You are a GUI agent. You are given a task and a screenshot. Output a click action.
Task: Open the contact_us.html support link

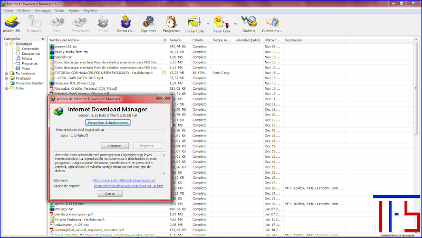click(128, 186)
